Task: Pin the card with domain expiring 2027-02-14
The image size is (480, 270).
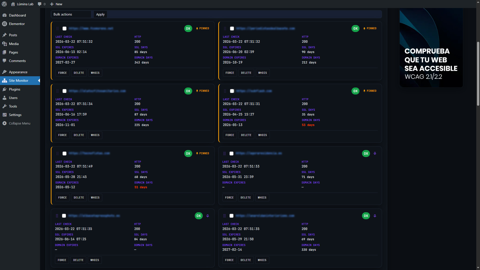Action: [375, 216]
